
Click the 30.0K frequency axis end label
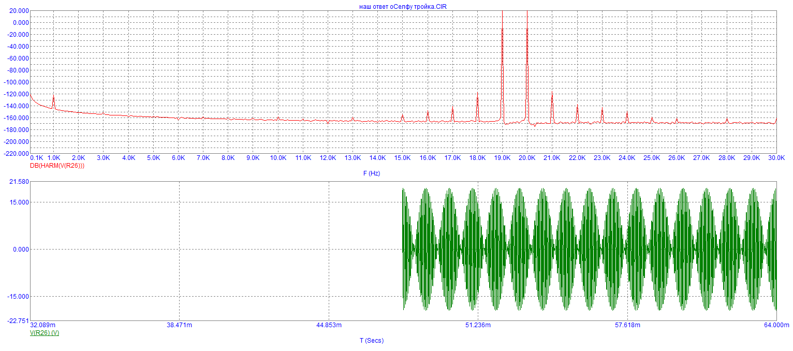click(776, 158)
